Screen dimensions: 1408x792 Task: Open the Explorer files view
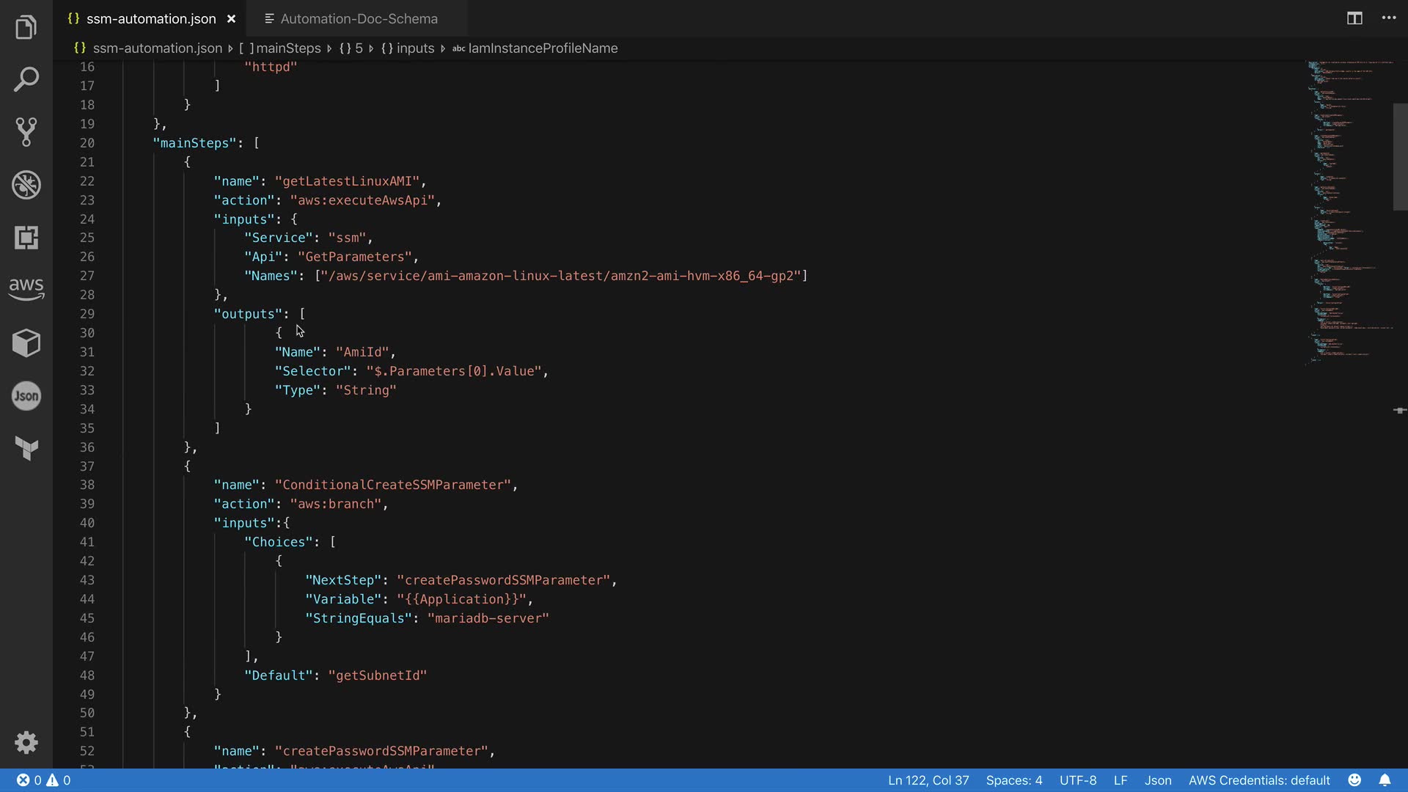(26, 28)
